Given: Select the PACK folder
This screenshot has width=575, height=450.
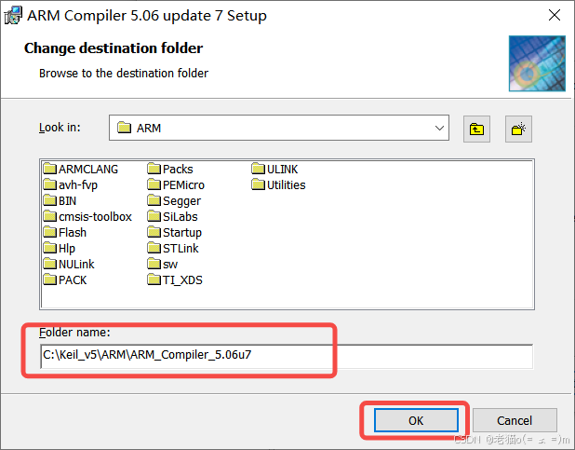Looking at the screenshot, I should (x=65, y=280).
